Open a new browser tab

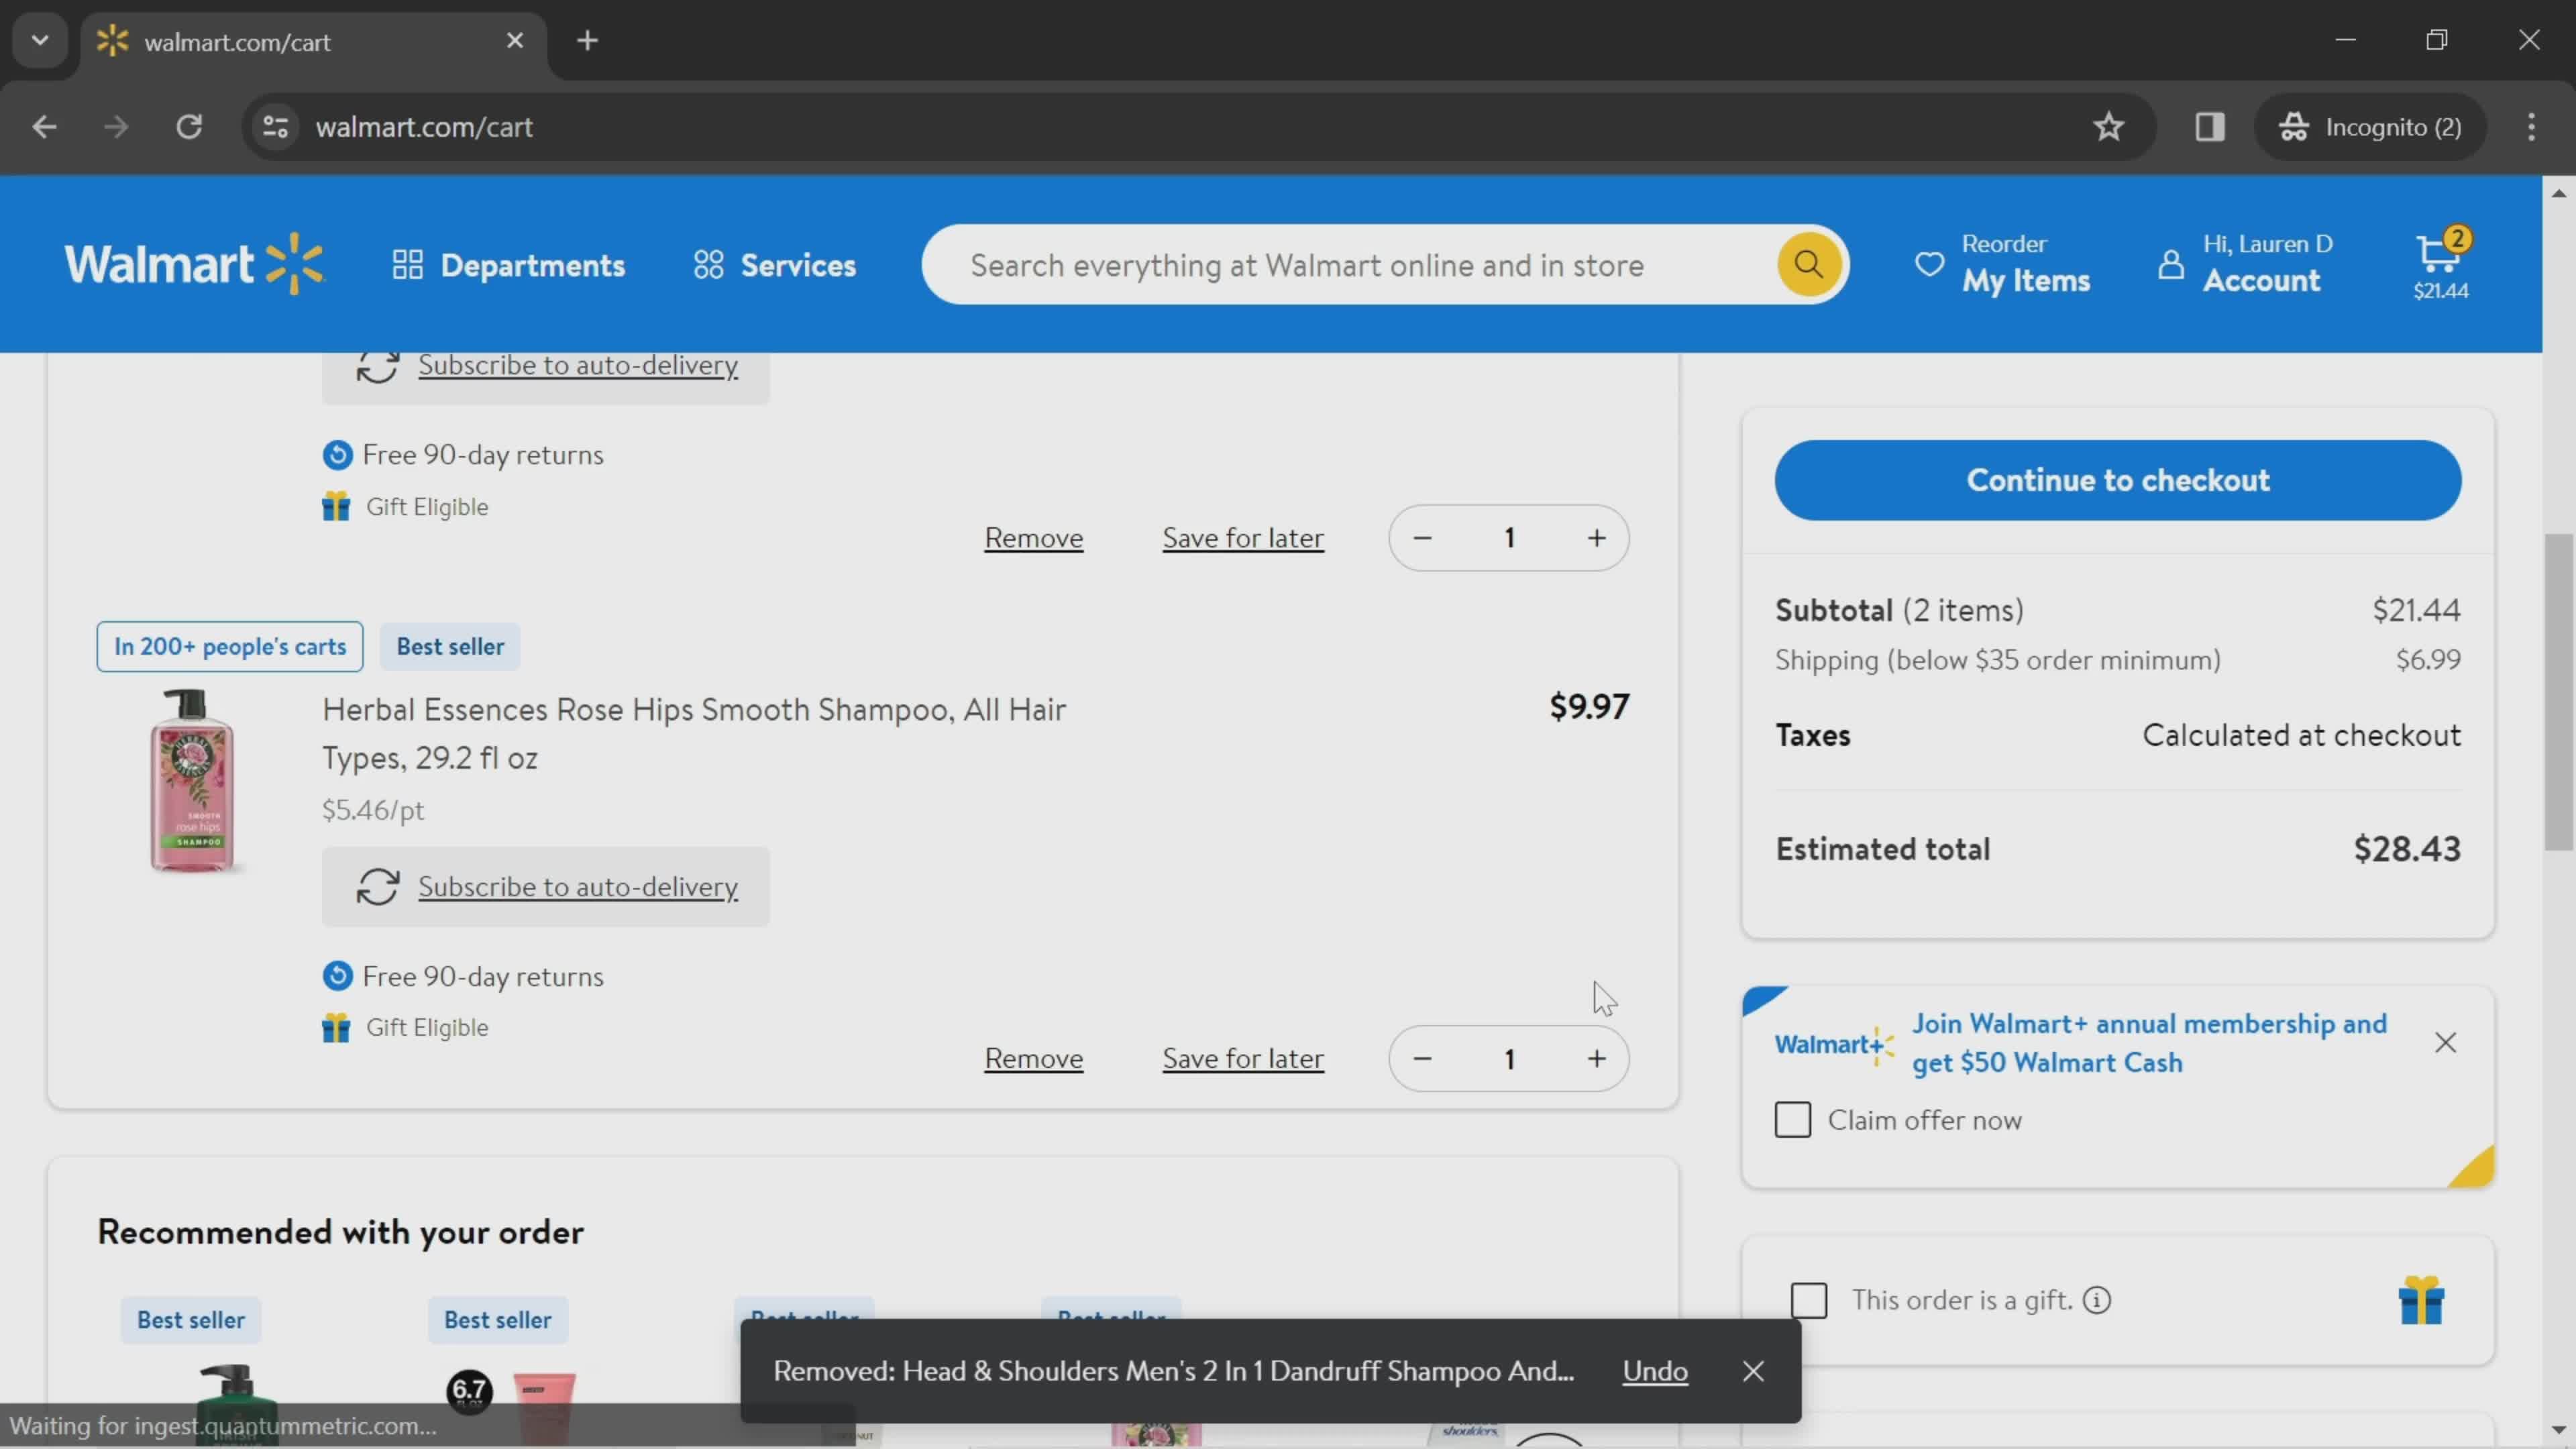click(x=588, y=41)
